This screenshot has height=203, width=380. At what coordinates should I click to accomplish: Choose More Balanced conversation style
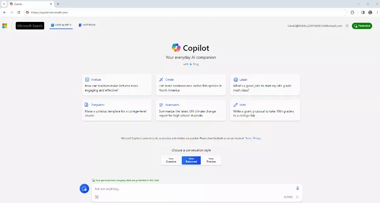[x=191, y=160]
